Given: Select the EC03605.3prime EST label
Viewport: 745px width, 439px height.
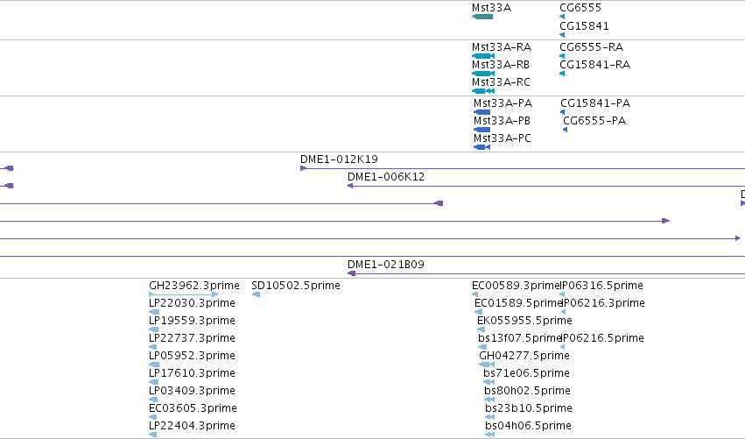Looking at the screenshot, I should point(193,408).
